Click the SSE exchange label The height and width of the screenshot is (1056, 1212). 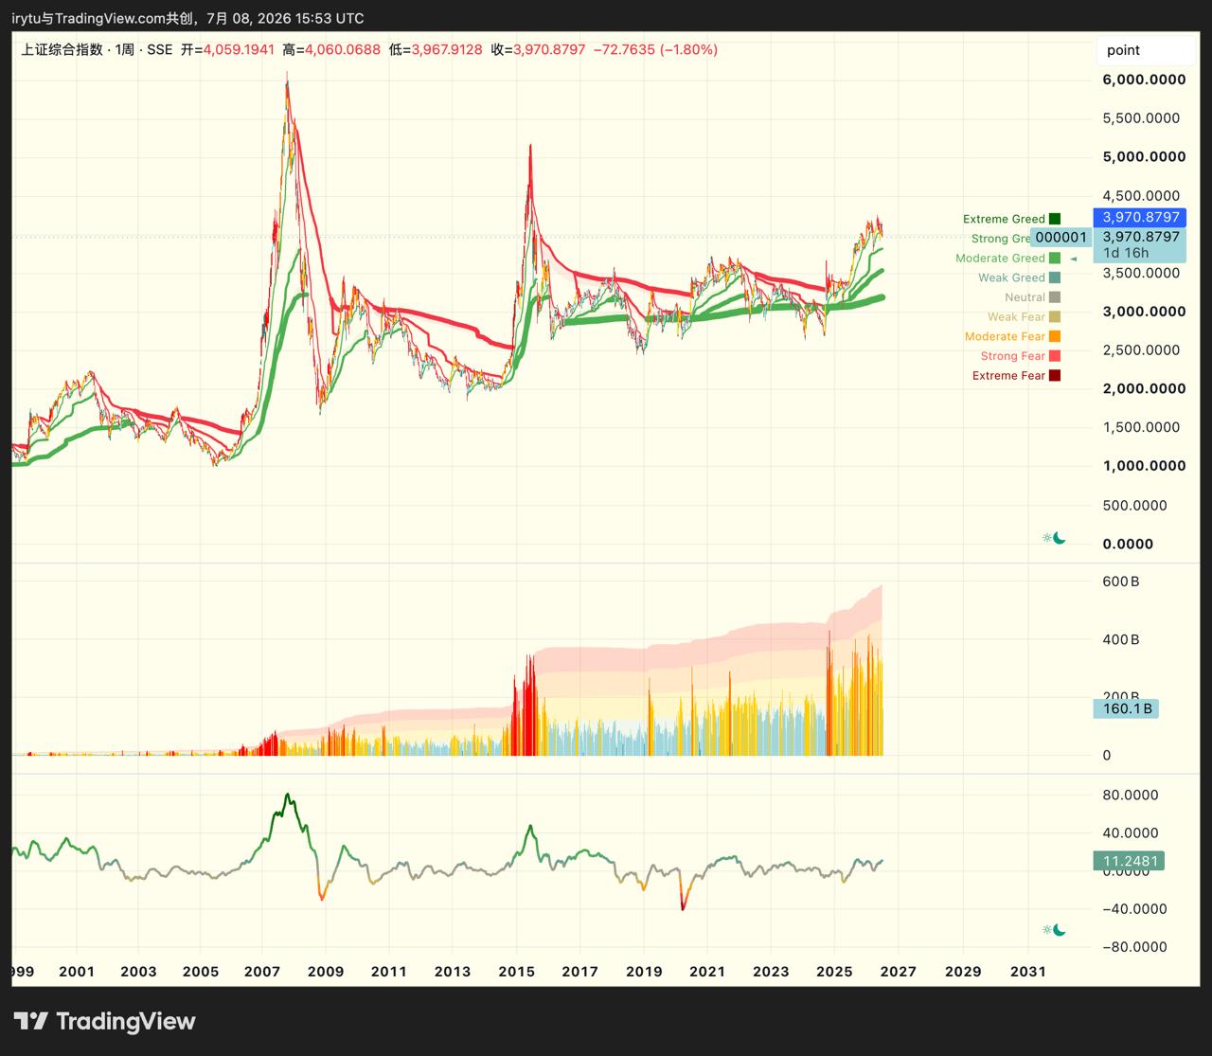click(x=160, y=49)
